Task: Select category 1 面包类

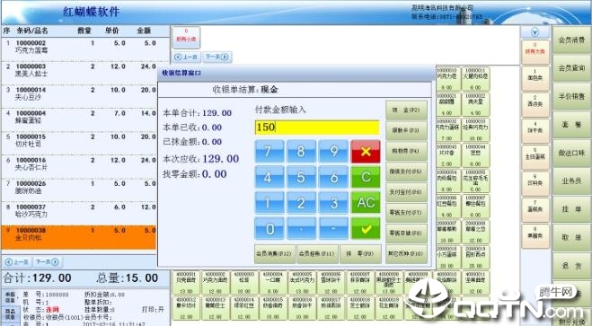Action: click(x=535, y=78)
